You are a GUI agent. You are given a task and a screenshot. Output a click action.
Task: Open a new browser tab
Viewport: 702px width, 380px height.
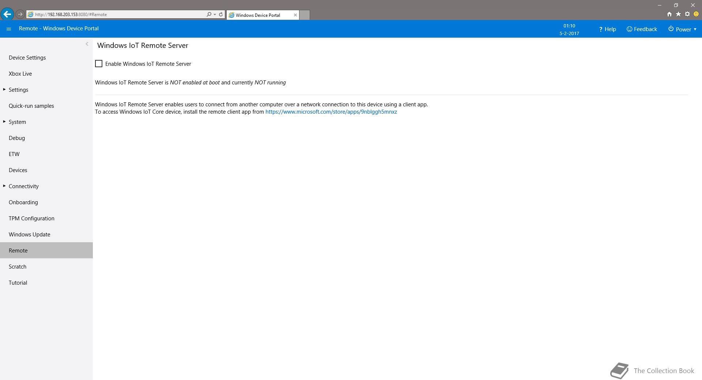305,15
